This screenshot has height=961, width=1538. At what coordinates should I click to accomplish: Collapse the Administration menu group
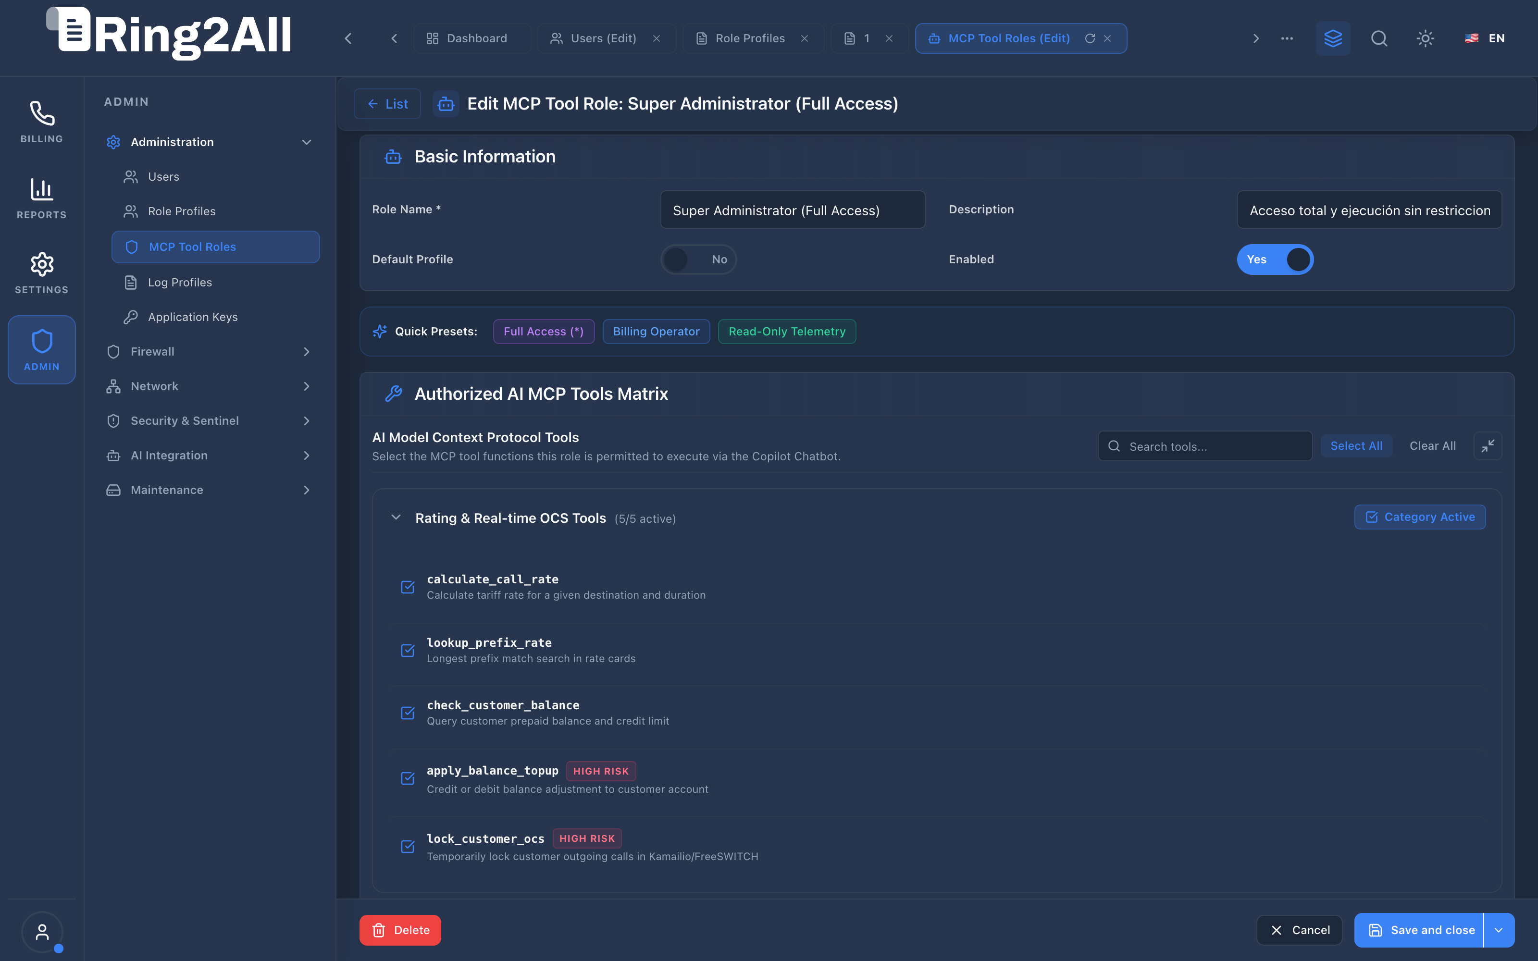[209, 142]
